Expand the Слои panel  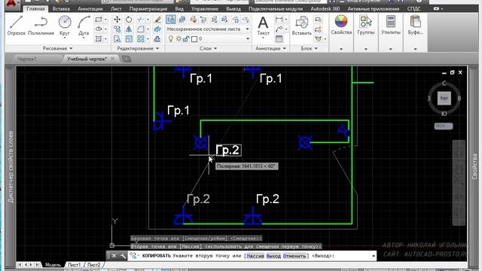(208, 48)
